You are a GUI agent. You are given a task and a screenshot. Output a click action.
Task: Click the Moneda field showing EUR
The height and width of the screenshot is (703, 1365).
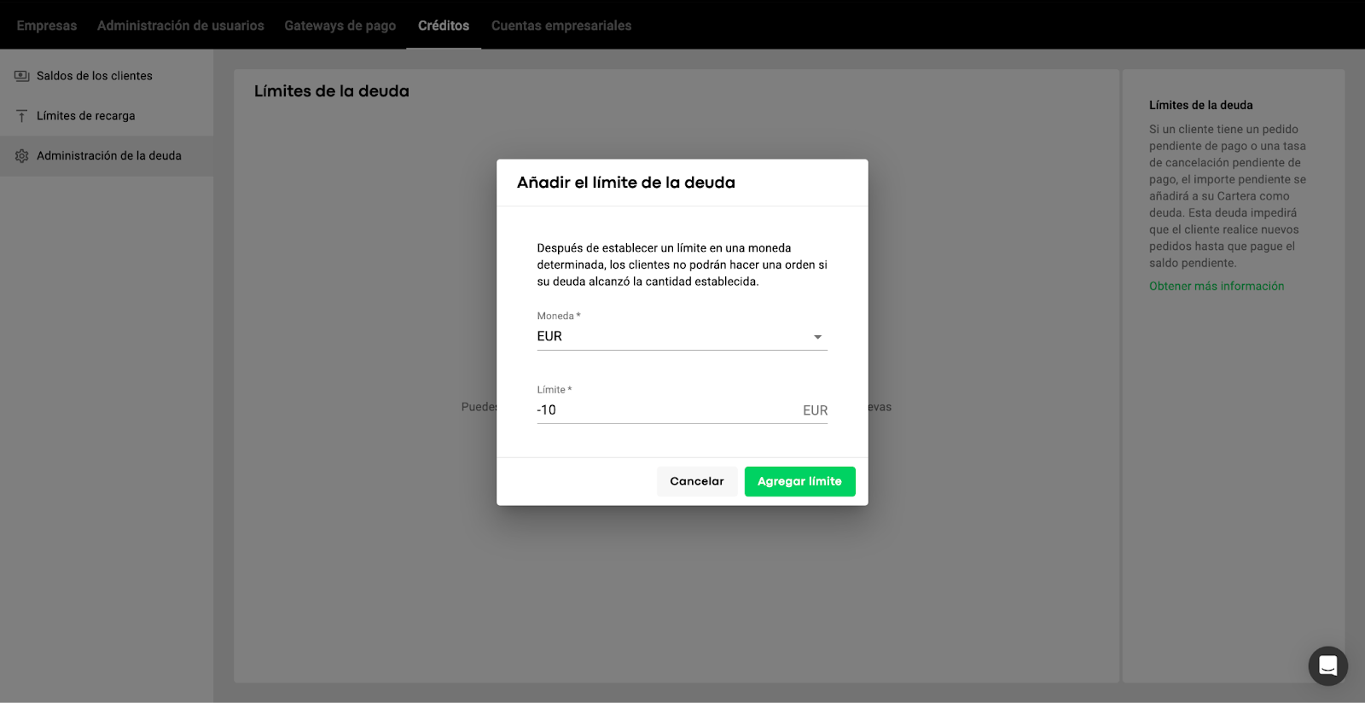(x=682, y=336)
